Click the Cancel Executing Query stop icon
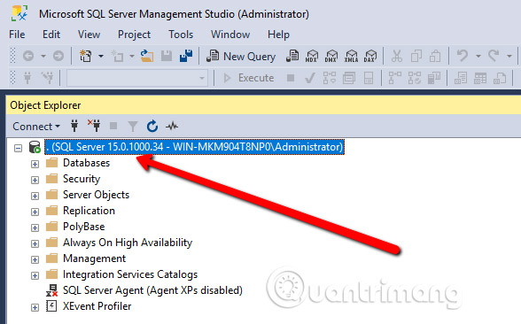 pyautogui.click(x=291, y=78)
